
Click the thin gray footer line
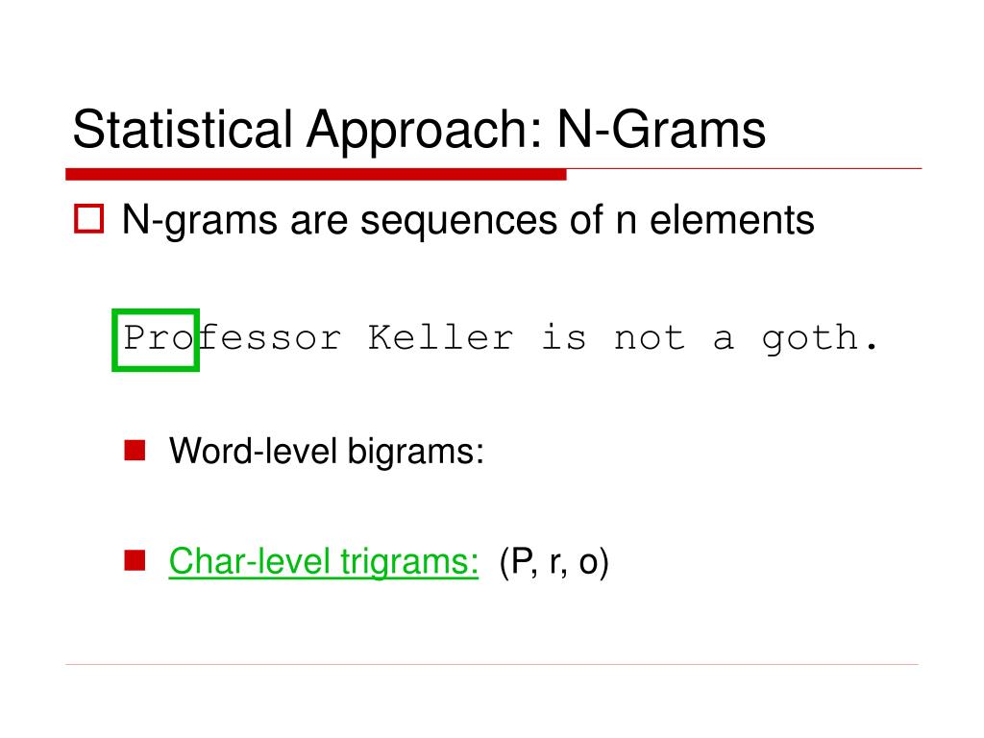[492, 665]
